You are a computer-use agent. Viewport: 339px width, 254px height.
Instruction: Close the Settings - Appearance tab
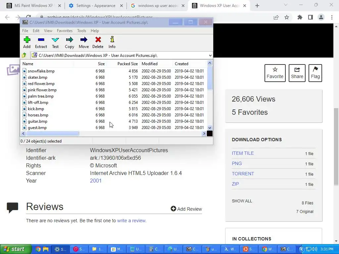click(121, 6)
